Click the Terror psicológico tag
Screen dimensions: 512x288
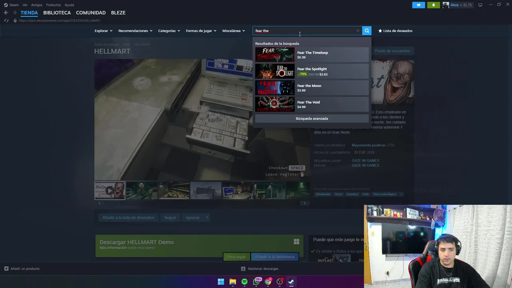(x=384, y=194)
